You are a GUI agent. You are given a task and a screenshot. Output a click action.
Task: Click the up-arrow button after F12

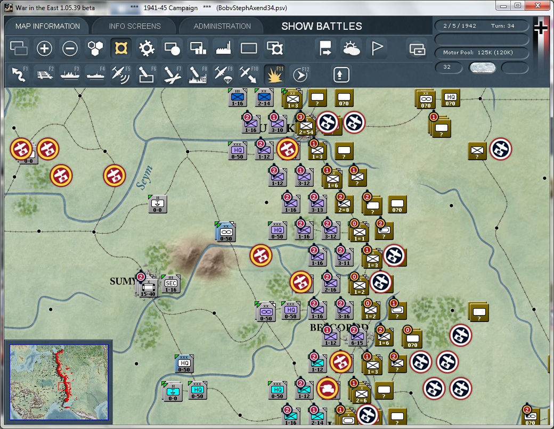(341, 75)
